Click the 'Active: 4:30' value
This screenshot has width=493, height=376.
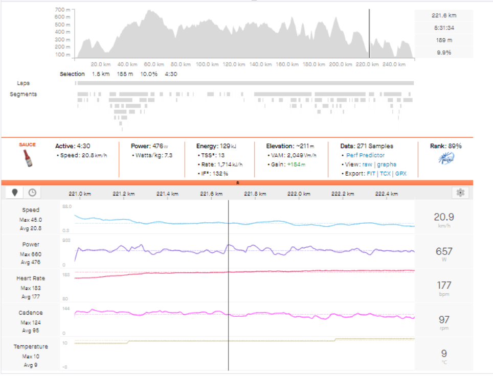click(x=73, y=146)
